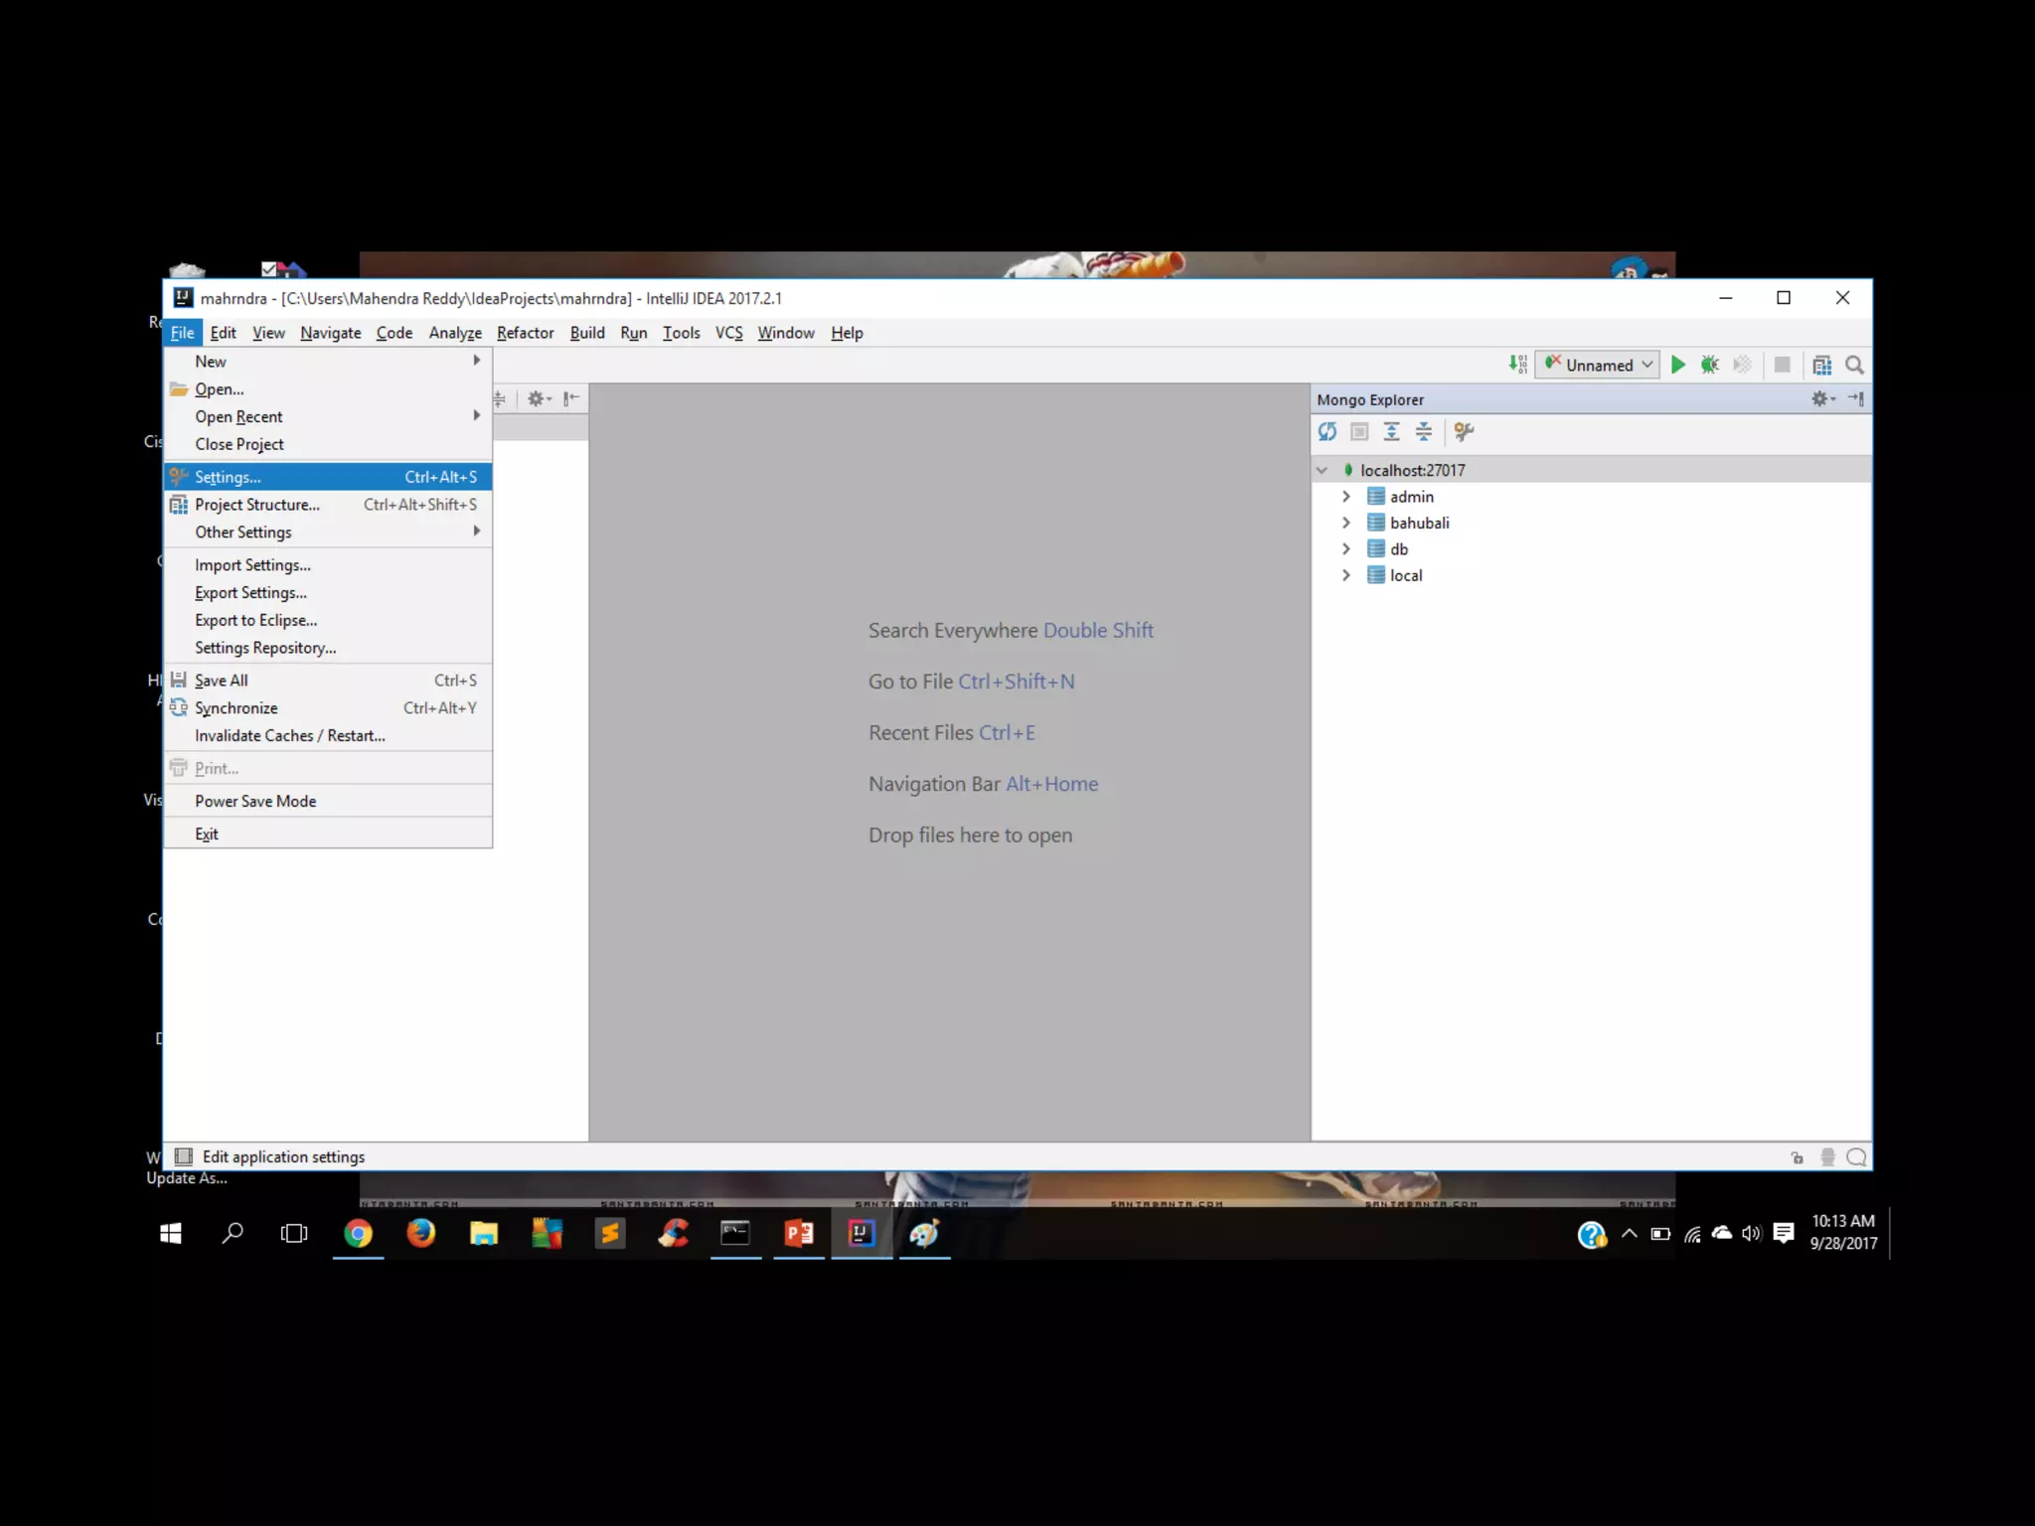2035x1526 pixels.
Task: Open the Project Structure toolbar icon
Action: (1821, 365)
